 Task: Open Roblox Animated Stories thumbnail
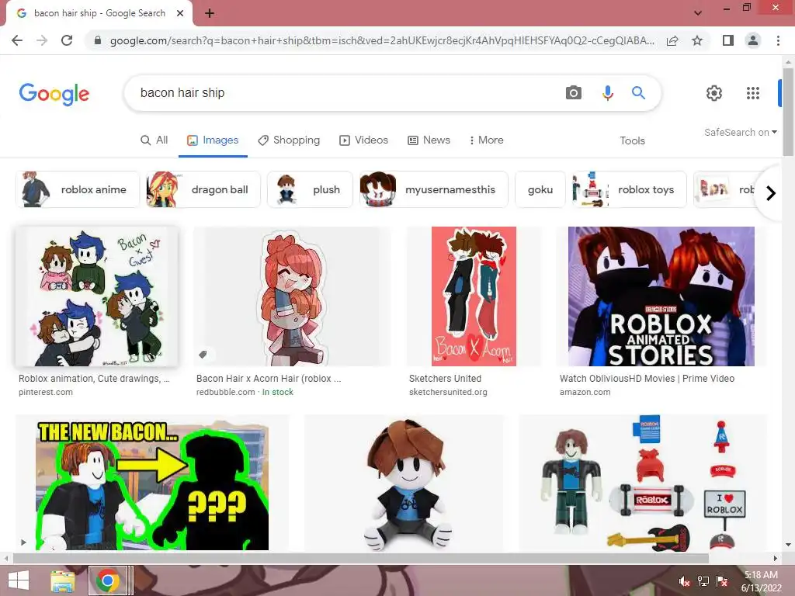point(661,296)
